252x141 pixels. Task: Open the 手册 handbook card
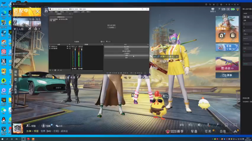pos(227,48)
